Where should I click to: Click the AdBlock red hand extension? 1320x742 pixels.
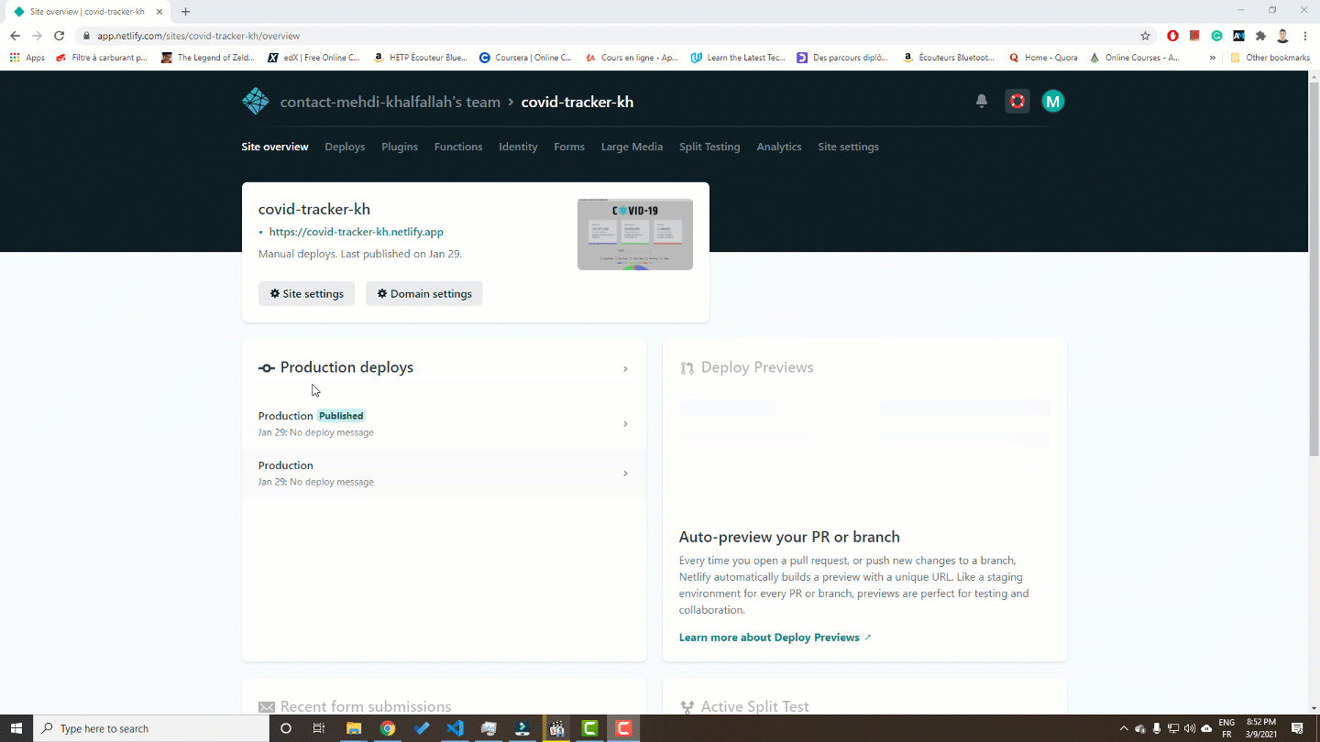1172,36
